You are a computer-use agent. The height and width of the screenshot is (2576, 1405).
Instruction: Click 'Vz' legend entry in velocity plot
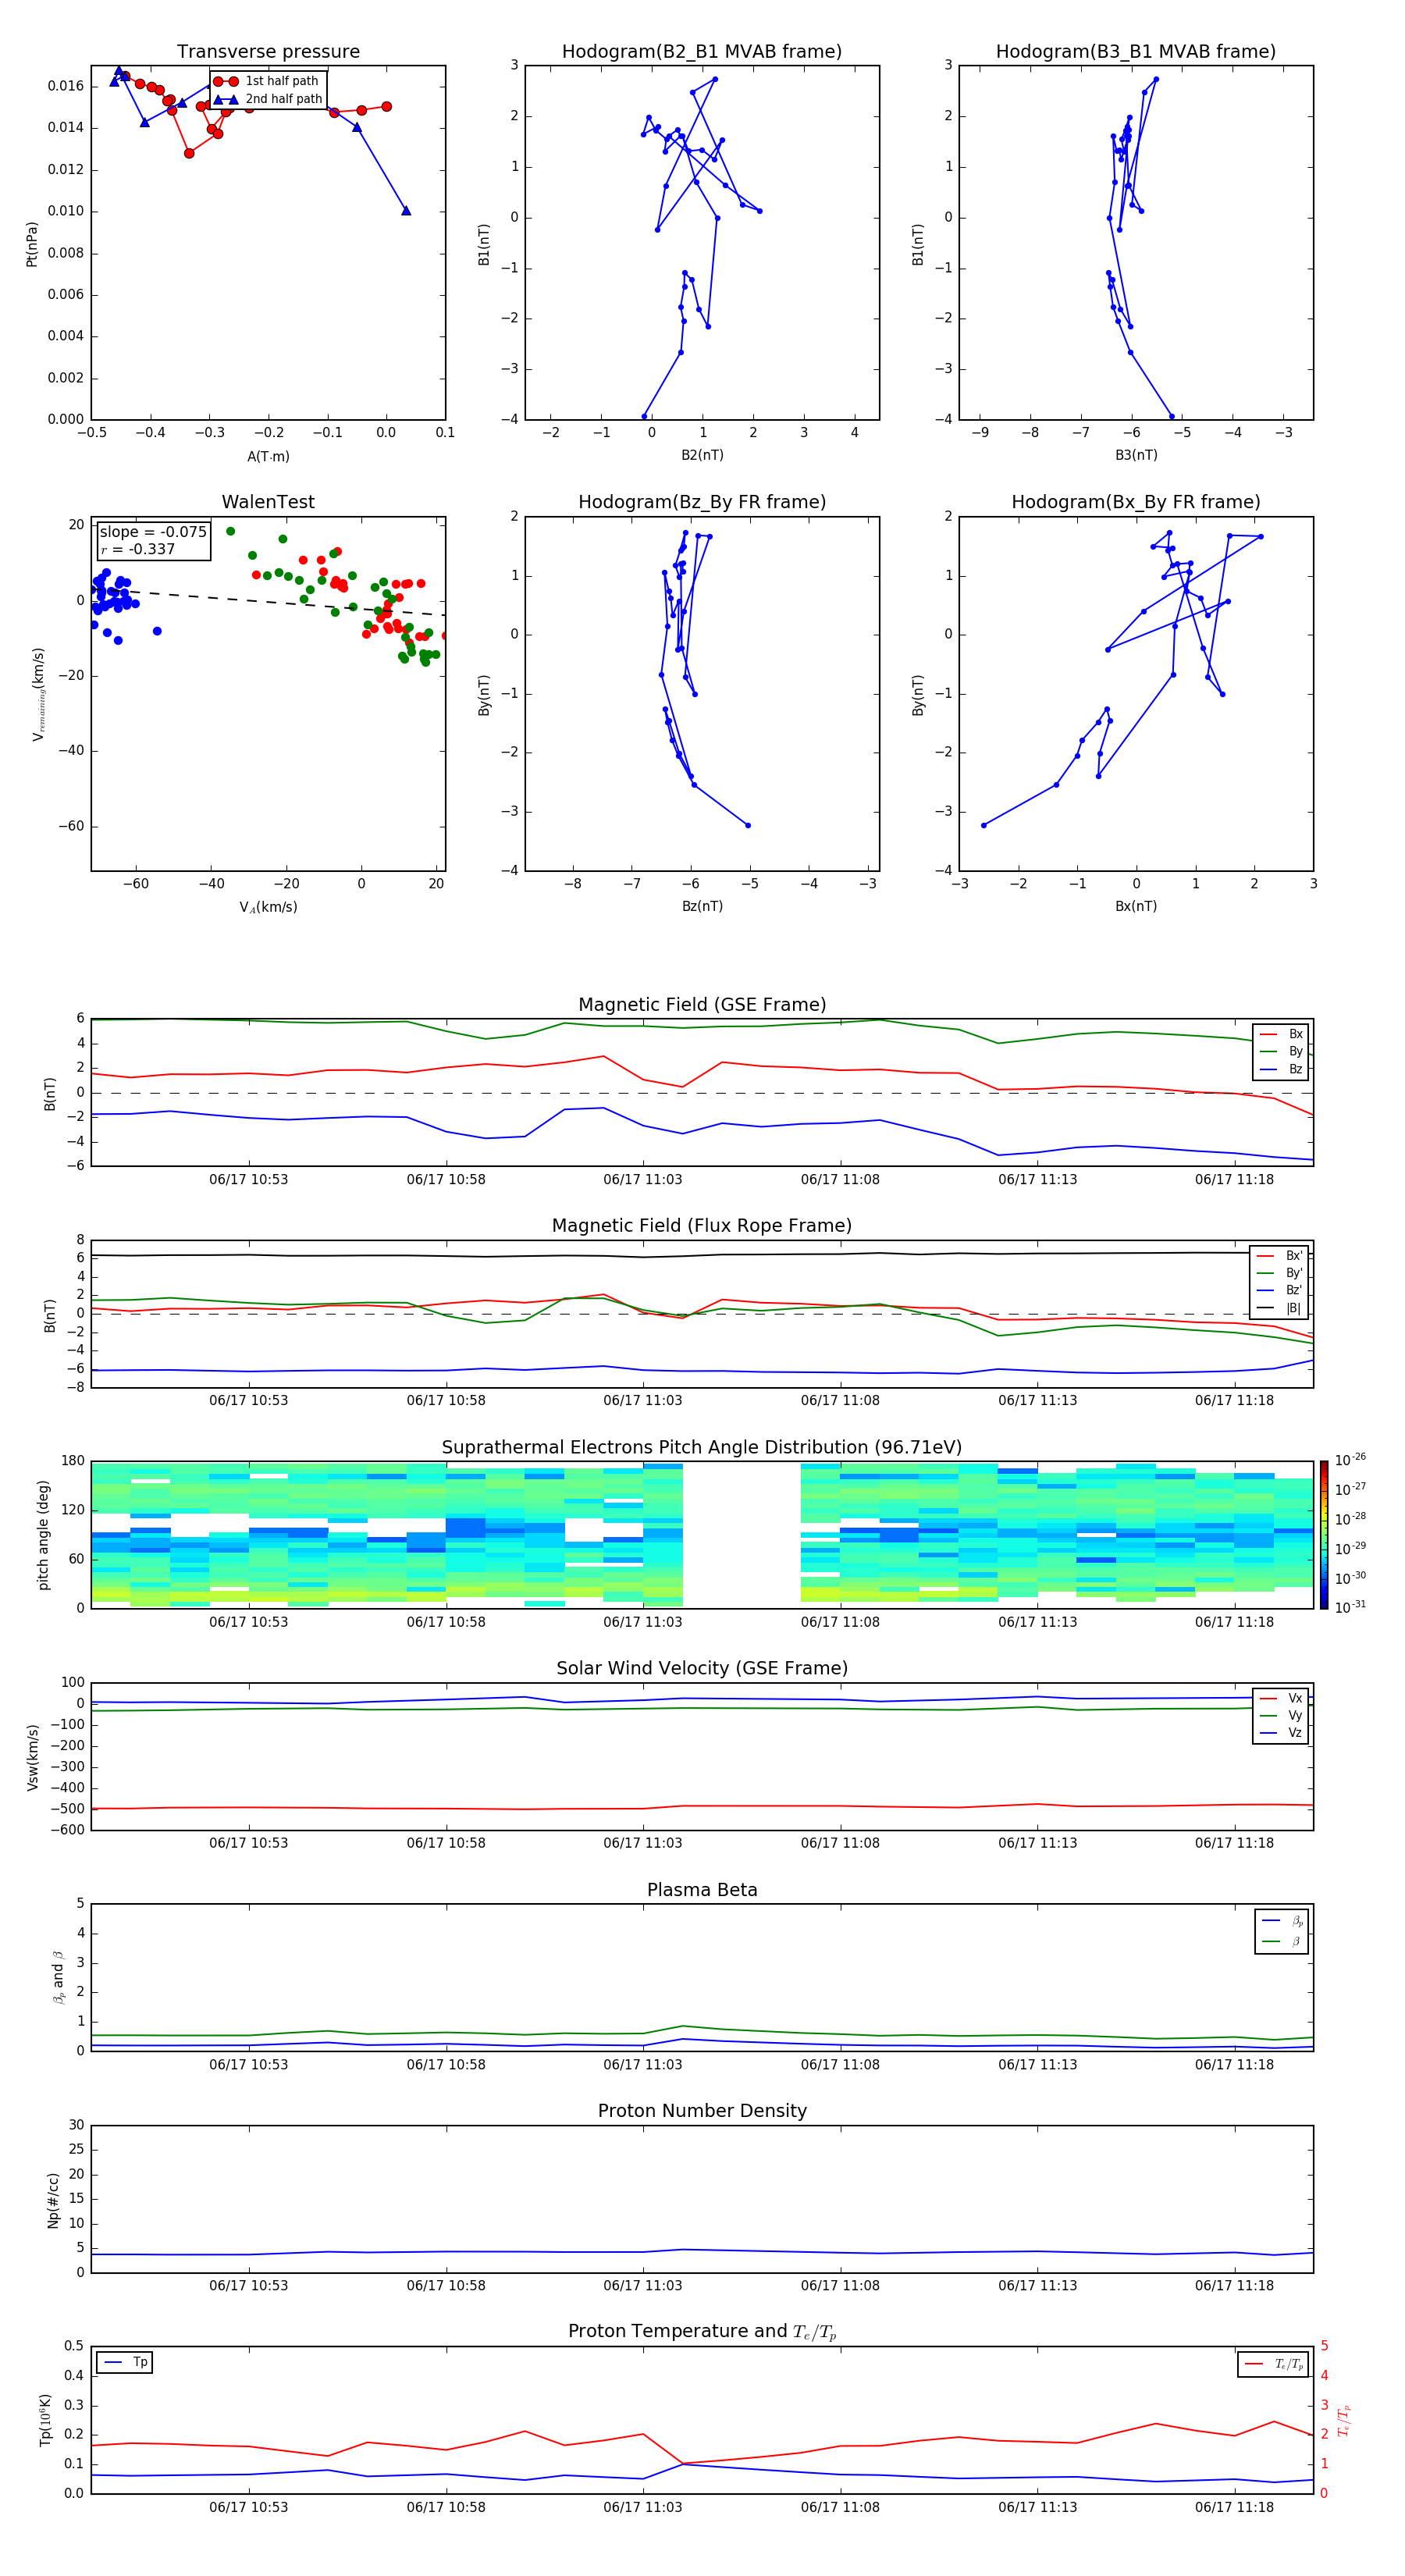tap(1282, 1733)
